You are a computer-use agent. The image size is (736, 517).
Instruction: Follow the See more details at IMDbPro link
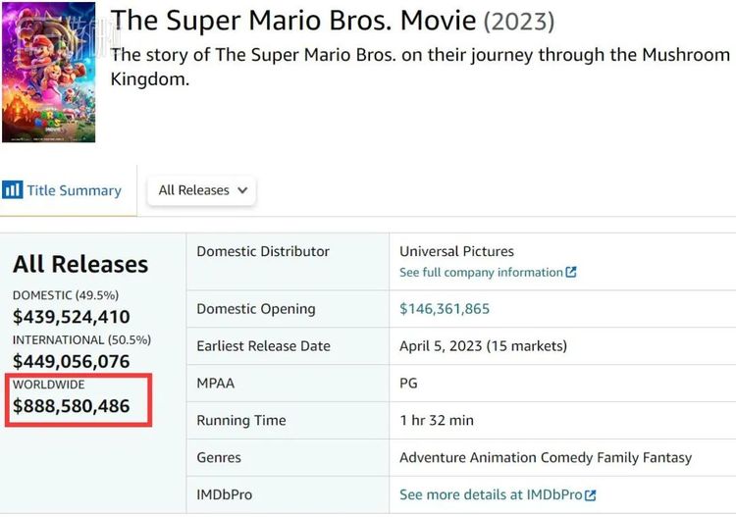491,495
